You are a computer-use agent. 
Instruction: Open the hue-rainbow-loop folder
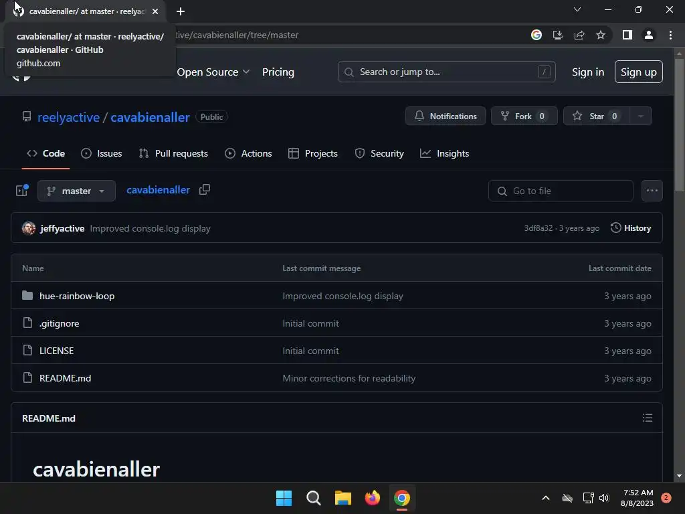coord(77,296)
